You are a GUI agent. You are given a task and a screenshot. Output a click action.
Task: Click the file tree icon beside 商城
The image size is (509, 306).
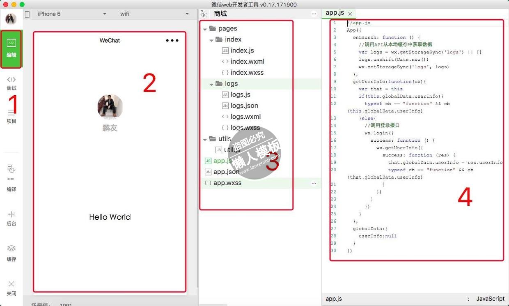204,14
